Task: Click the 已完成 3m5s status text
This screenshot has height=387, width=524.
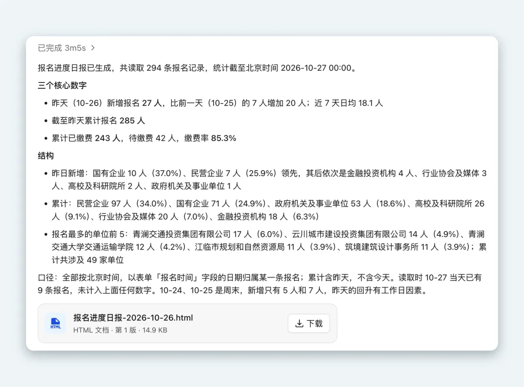Action: click(62, 48)
